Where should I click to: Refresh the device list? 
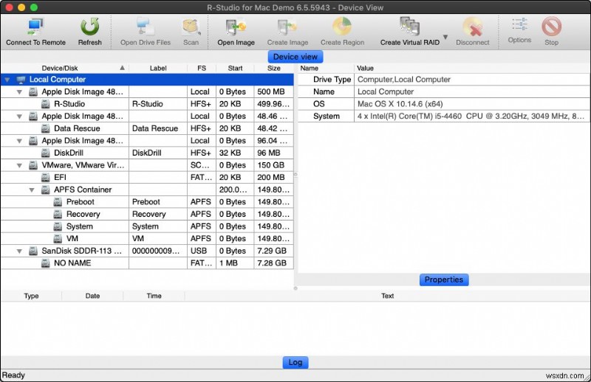[89, 27]
